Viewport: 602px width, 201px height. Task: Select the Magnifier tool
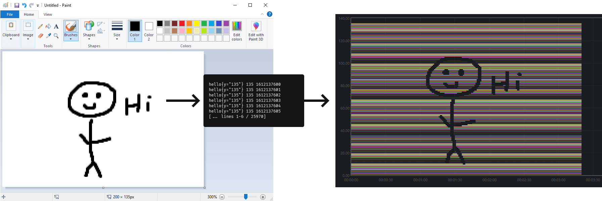pos(56,36)
